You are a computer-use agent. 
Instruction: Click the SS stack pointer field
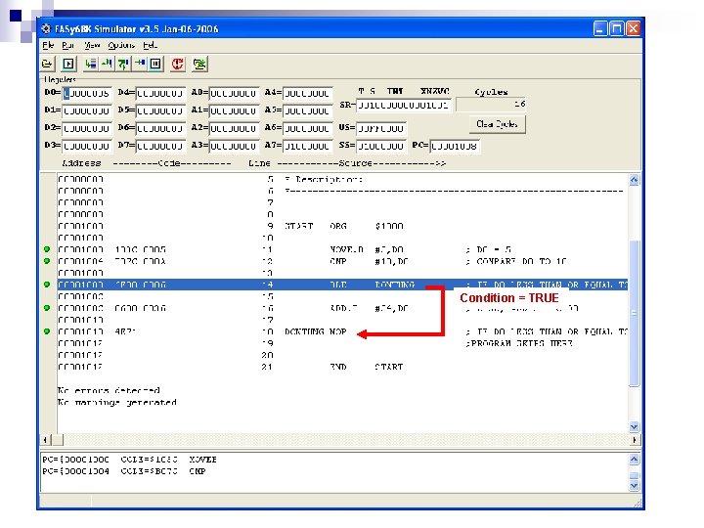tap(381, 146)
